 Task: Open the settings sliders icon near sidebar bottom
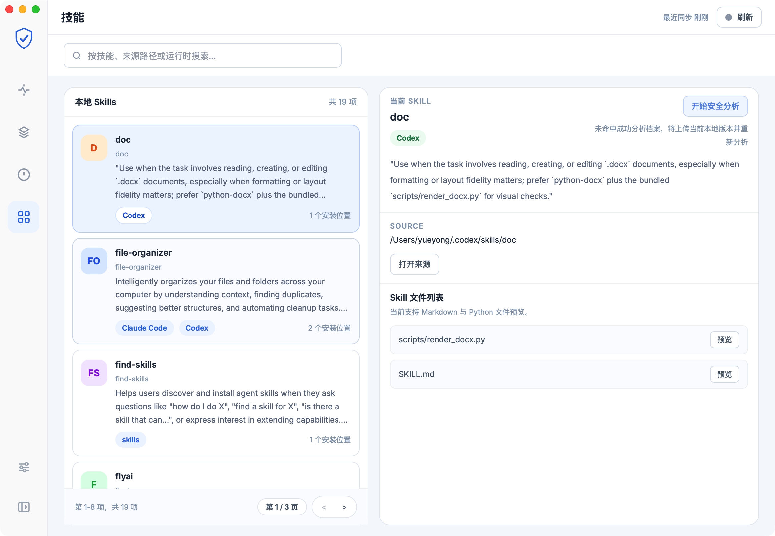pyautogui.click(x=23, y=467)
